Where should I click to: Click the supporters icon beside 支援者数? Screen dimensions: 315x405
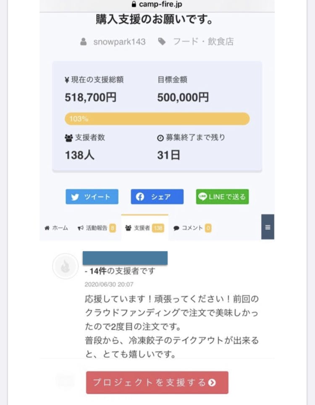(x=69, y=138)
